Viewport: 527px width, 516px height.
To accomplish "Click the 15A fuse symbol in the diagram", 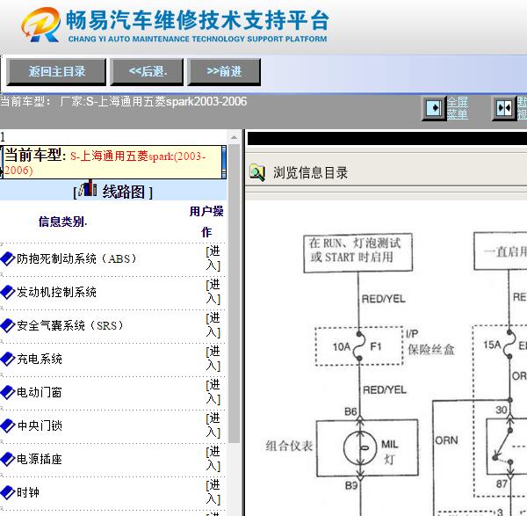I will pyautogui.click(x=509, y=345).
